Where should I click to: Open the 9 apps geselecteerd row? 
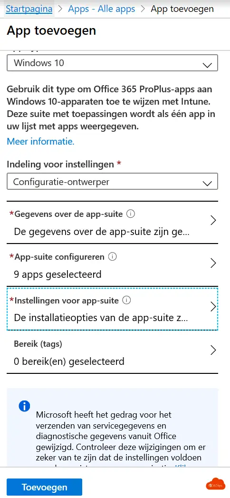coord(112,265)
